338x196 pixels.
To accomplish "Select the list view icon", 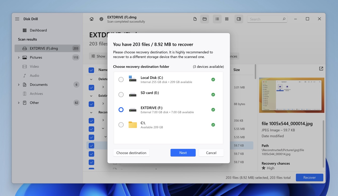I will (217, 19).
